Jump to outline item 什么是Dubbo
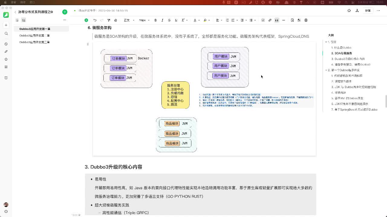This screenshot has height=217, width=387. click(x=341, y=48)
